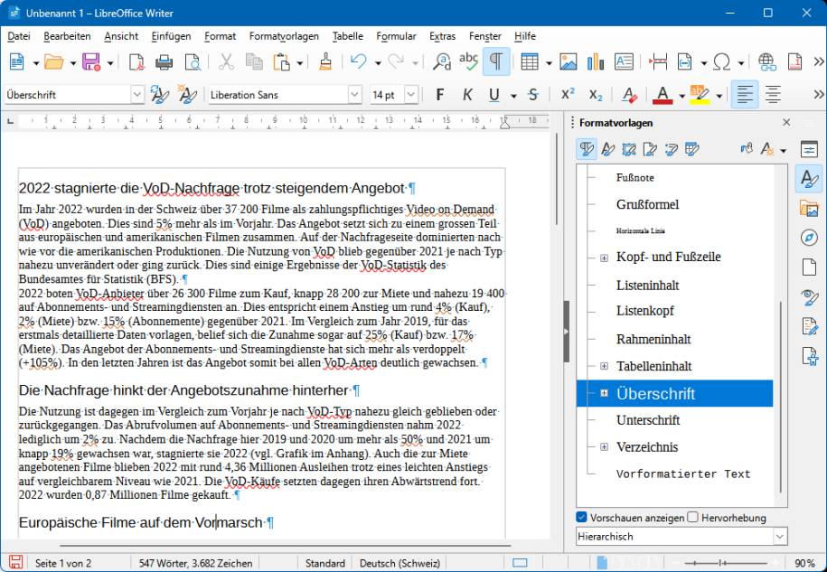The height and width of the screenshot is (572, 827).
Task: Click the Print icon in toolbar
Action: [x=164, y=61]
